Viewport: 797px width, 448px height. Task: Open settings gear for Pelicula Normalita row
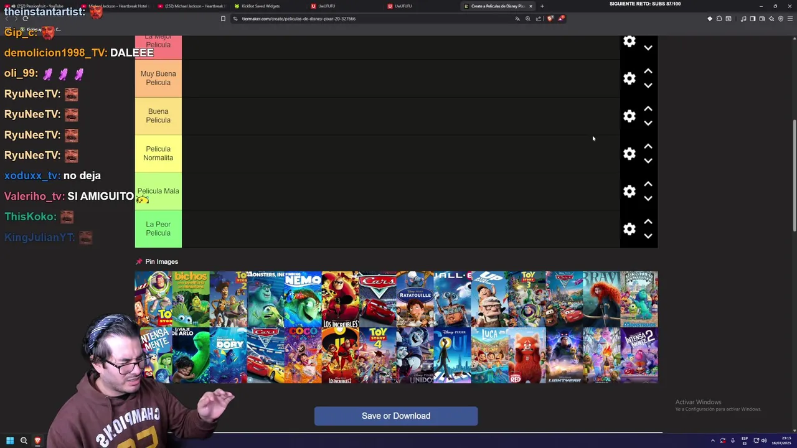630,154
